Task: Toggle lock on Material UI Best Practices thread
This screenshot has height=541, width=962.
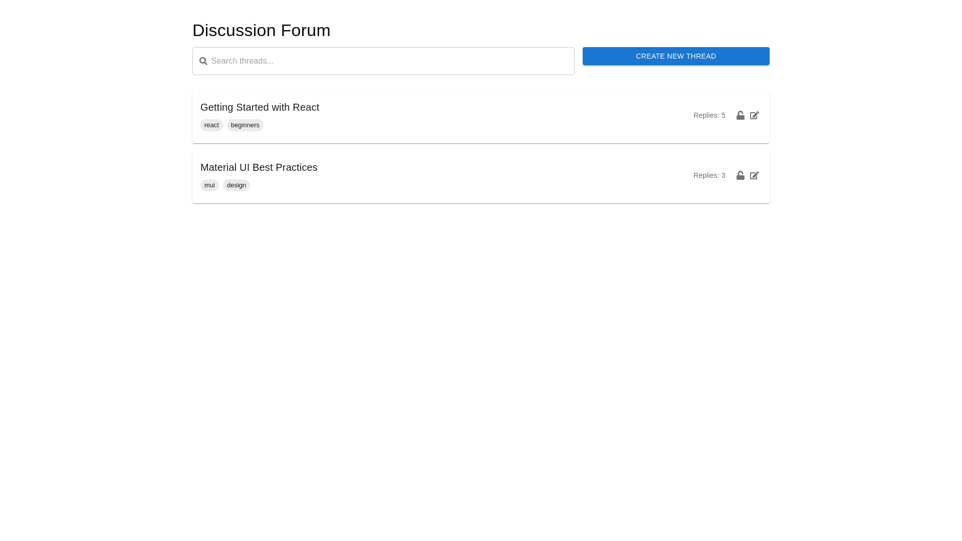Action: (740, 175)
